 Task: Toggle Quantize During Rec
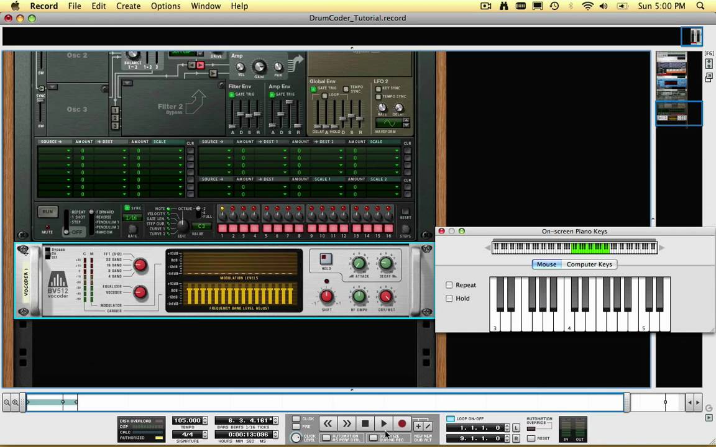[374, 438]
